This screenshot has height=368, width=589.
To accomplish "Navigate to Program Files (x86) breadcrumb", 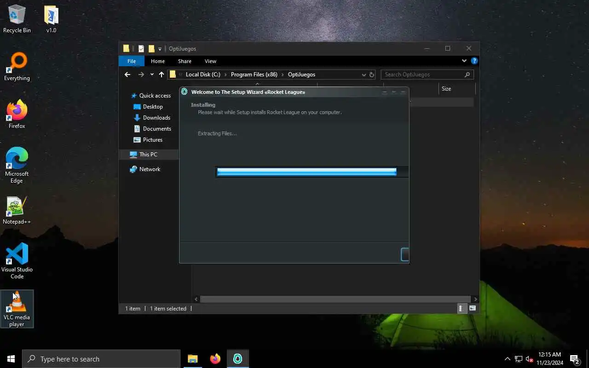I will [254, 75].
